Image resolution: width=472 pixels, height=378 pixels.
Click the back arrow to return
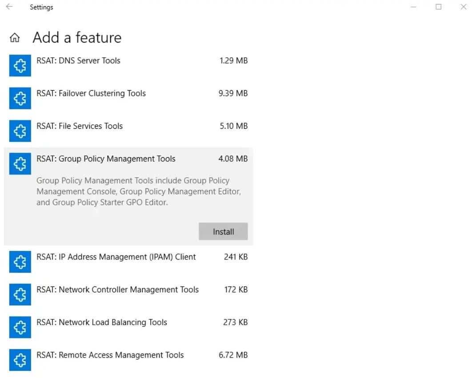point(8,7)
